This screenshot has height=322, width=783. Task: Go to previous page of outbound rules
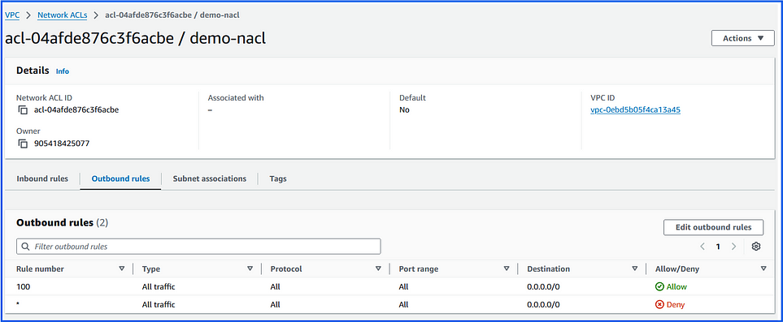(703, 247)
